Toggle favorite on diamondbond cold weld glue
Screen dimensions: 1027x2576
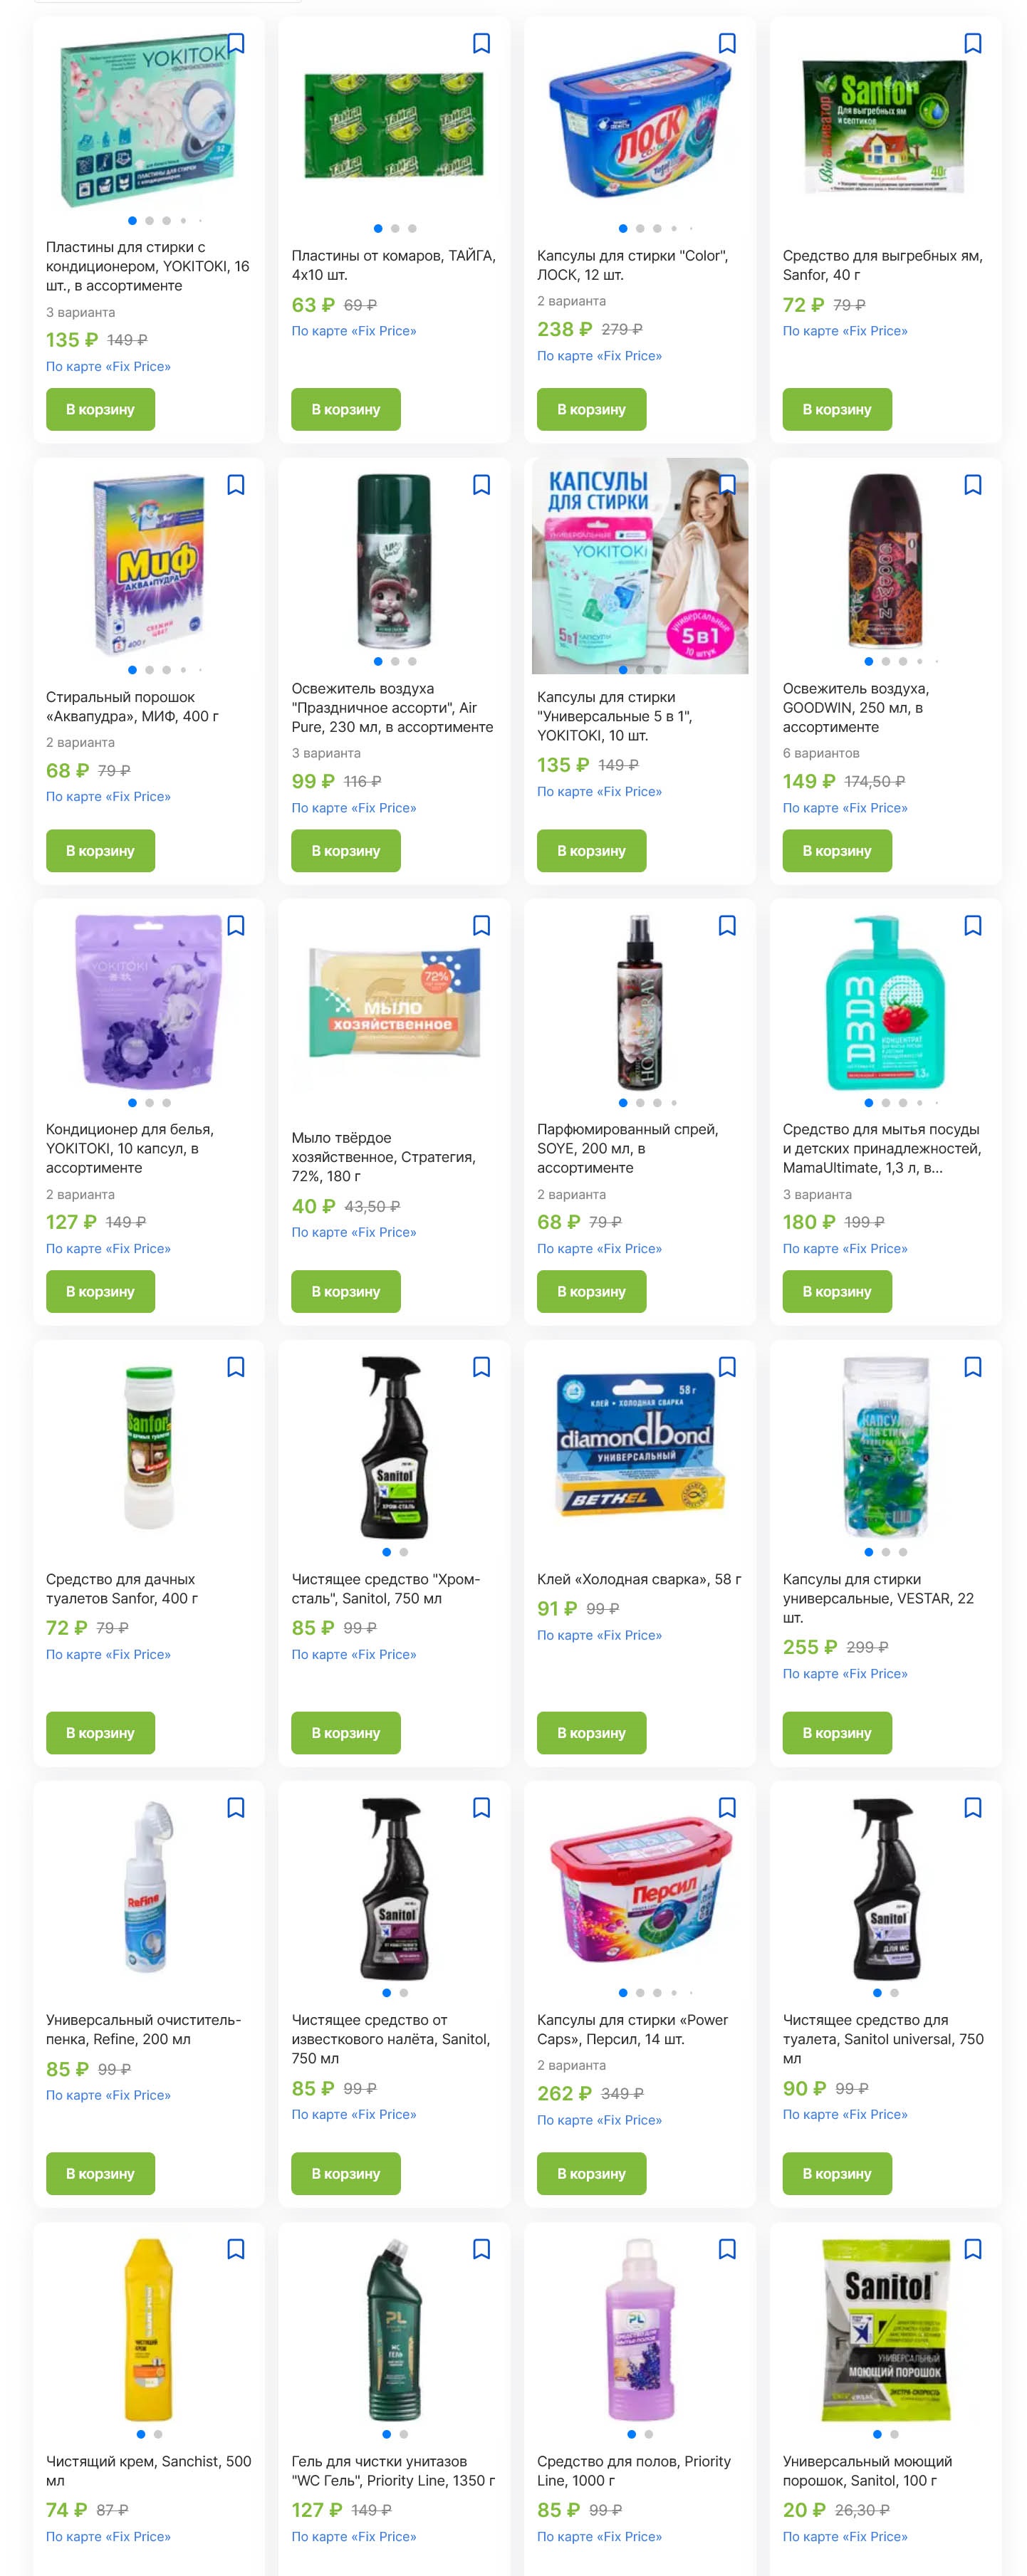727,1367
